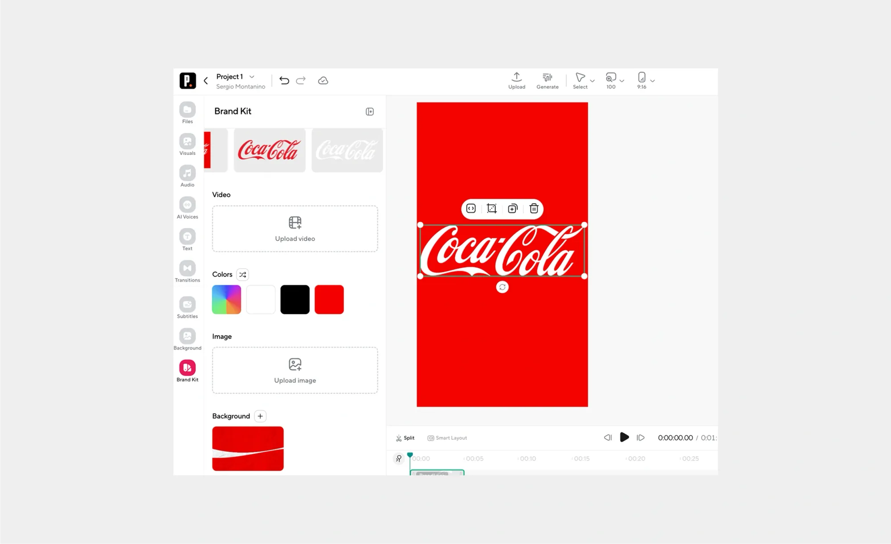Collapse the Brand Kit panel

(370, 111)
